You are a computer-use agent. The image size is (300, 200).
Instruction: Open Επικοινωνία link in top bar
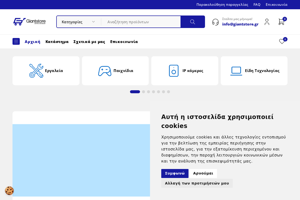276,4
